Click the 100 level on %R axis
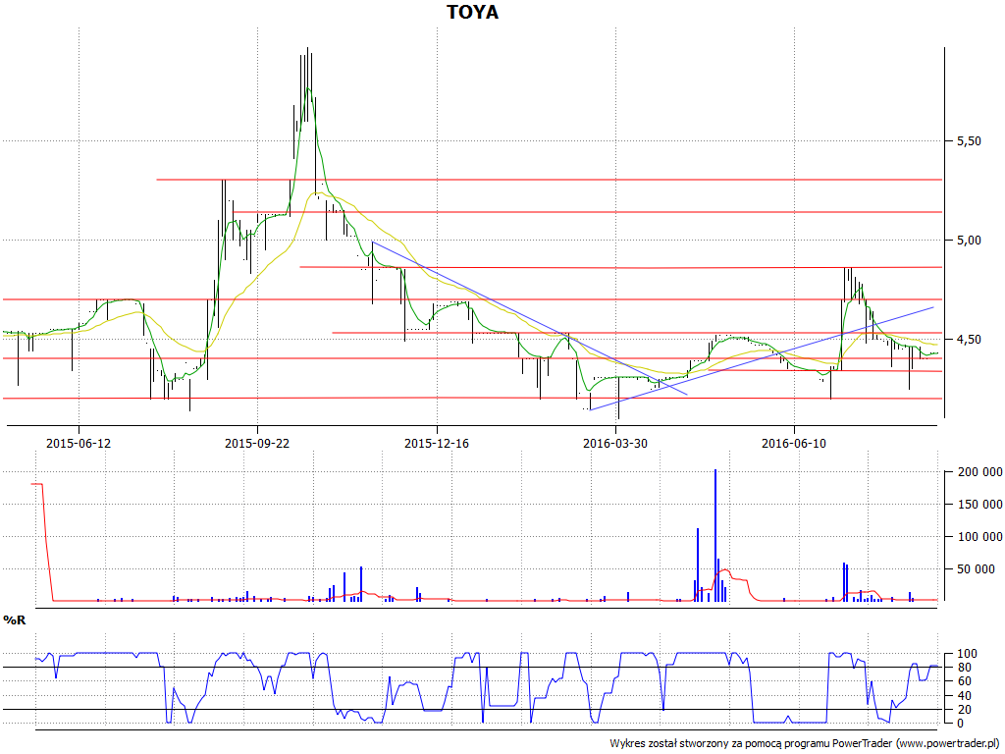Image resolution: width=1005 pixels, height=754 pixels. tap(967, 654)
